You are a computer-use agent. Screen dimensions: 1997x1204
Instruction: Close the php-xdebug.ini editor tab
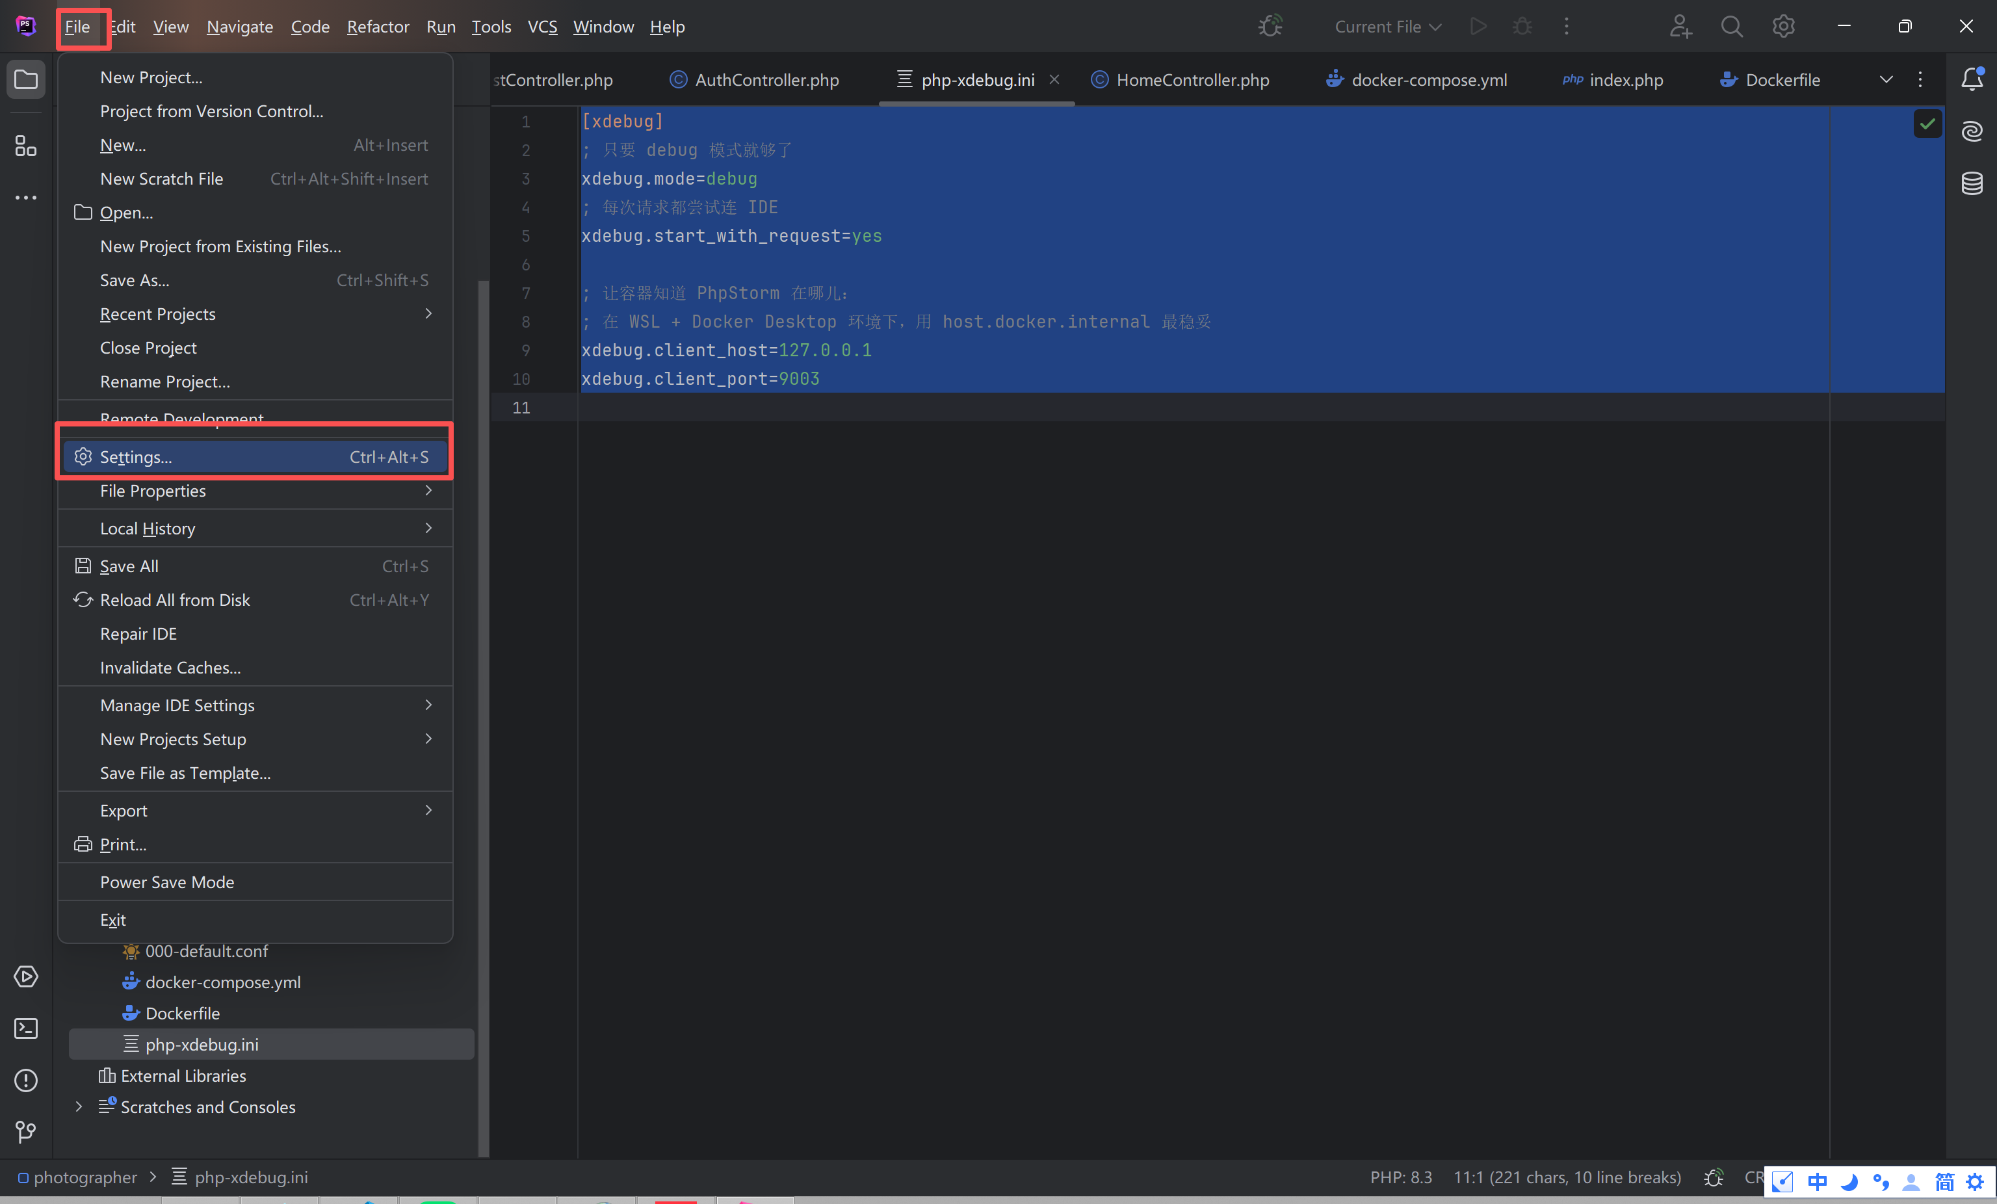click(1054, 79)
